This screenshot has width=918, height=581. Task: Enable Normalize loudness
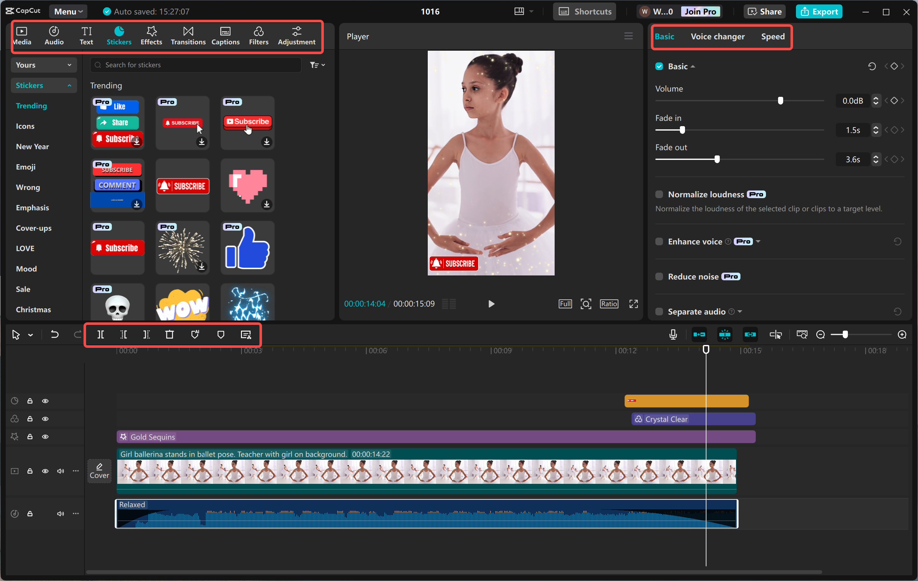coord(659,194)
